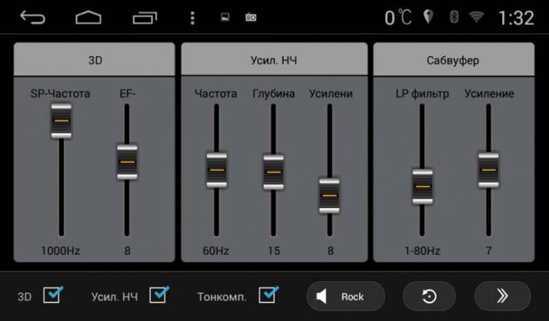Go to home screen via home icon
Image resolution: width=549 pixels, height=321 pixels.
coord(88,18)
